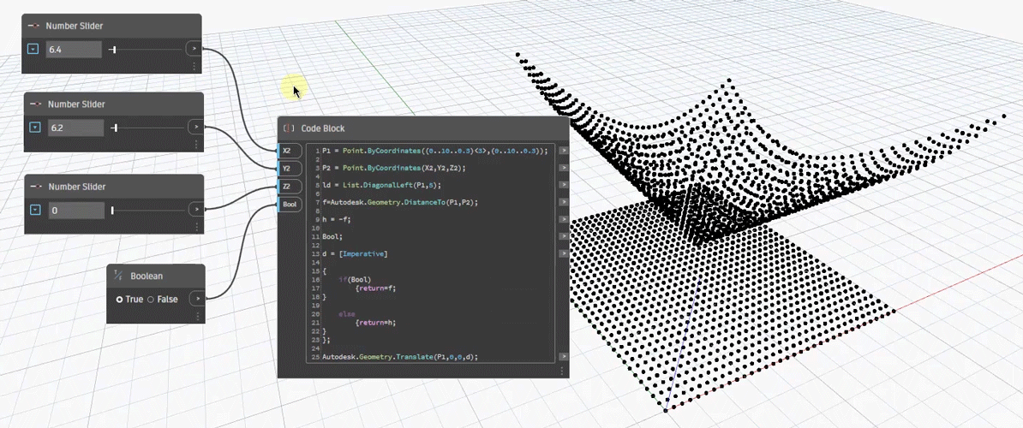Open three-dot menu of the Boolean node

pos(197,316)
